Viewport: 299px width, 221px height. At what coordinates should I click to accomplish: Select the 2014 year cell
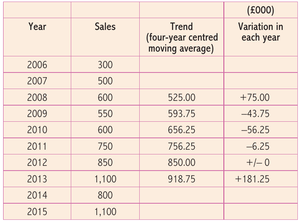37,195
